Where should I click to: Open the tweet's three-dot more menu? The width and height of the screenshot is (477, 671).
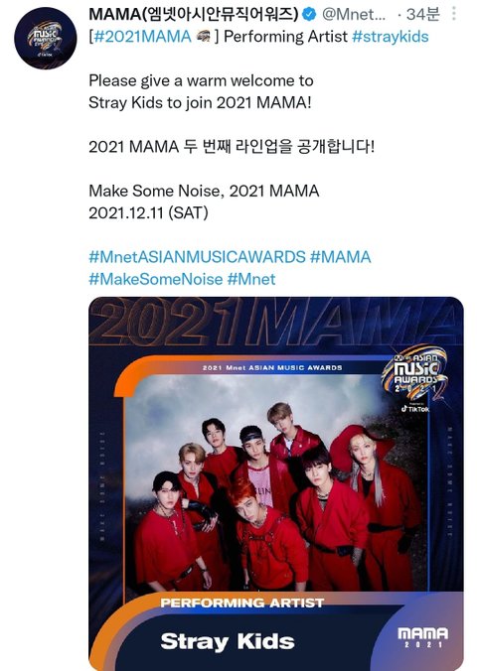(454, 14)
